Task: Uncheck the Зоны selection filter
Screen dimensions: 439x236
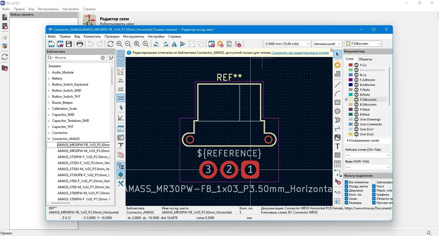Action: click(x=347, y=199)
